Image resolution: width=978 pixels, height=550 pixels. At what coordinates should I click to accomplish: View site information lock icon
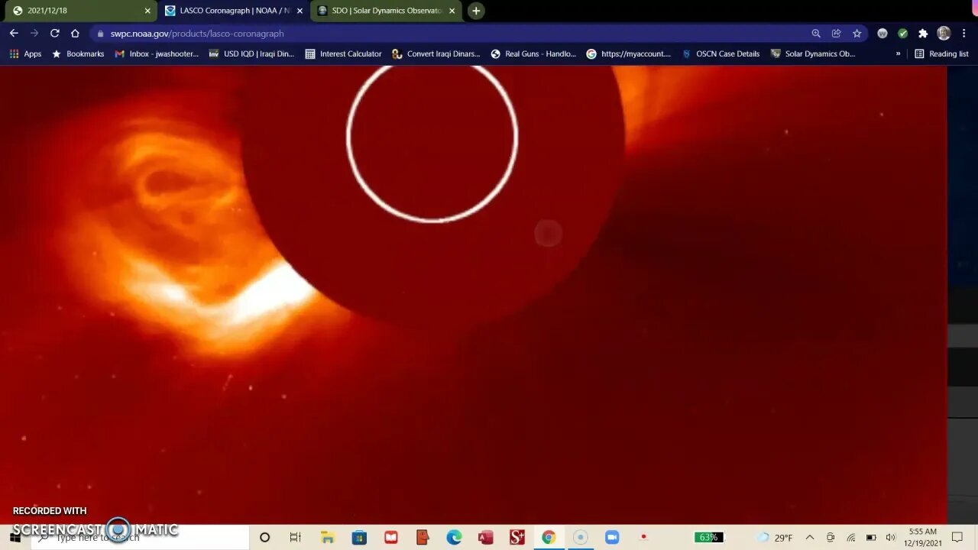pyautogui.click(x=100, y=34)
